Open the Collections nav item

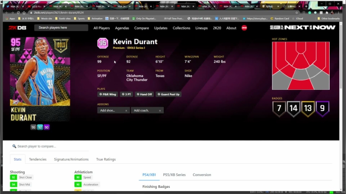(x=181, y=28)
